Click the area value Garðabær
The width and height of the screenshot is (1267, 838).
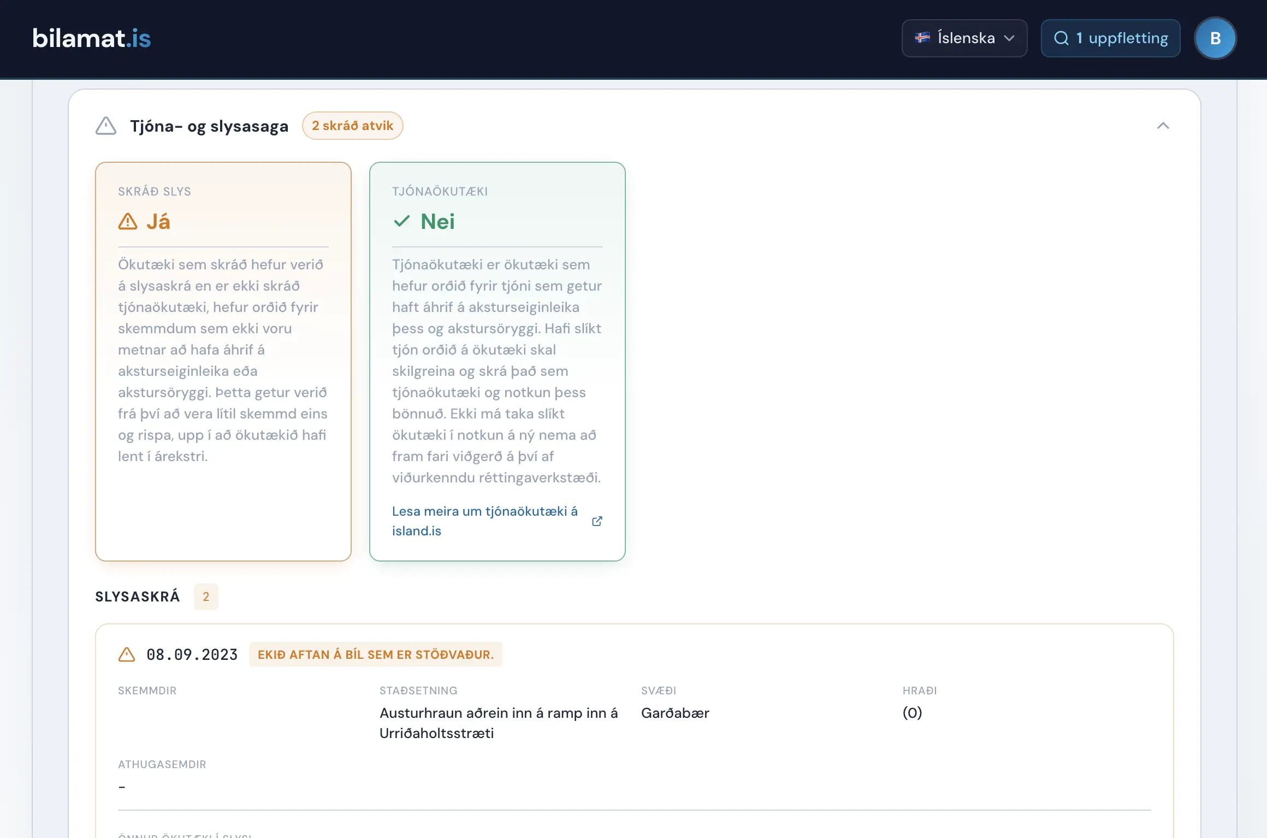(675, 713)
